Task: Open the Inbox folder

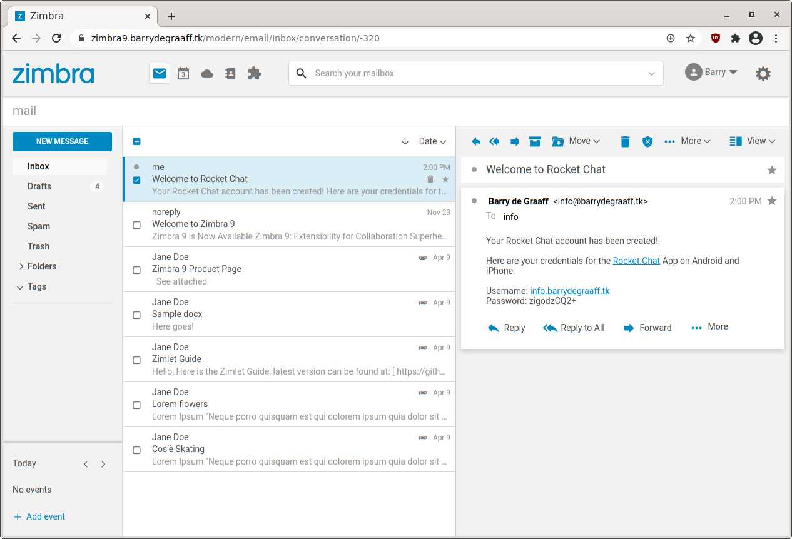Action: [x=59, y=166]
